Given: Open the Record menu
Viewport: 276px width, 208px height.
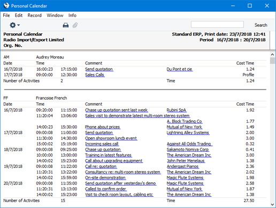Looking at the screenshot, I should pyautogui.click(x=35, y=16).
